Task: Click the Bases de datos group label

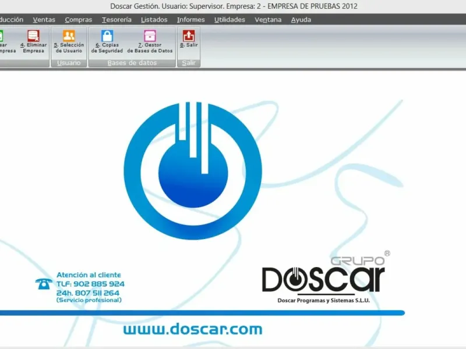Action: (132, 63)
